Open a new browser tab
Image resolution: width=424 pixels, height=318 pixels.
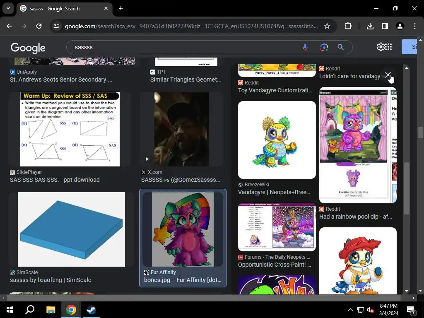click(121, 8)
